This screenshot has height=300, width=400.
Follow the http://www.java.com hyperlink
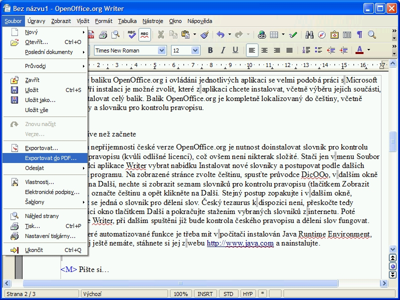240,243
